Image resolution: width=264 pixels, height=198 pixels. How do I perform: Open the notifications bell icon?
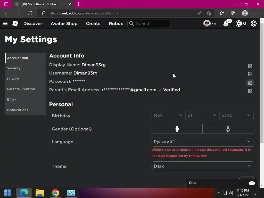(x=226, y=23)
